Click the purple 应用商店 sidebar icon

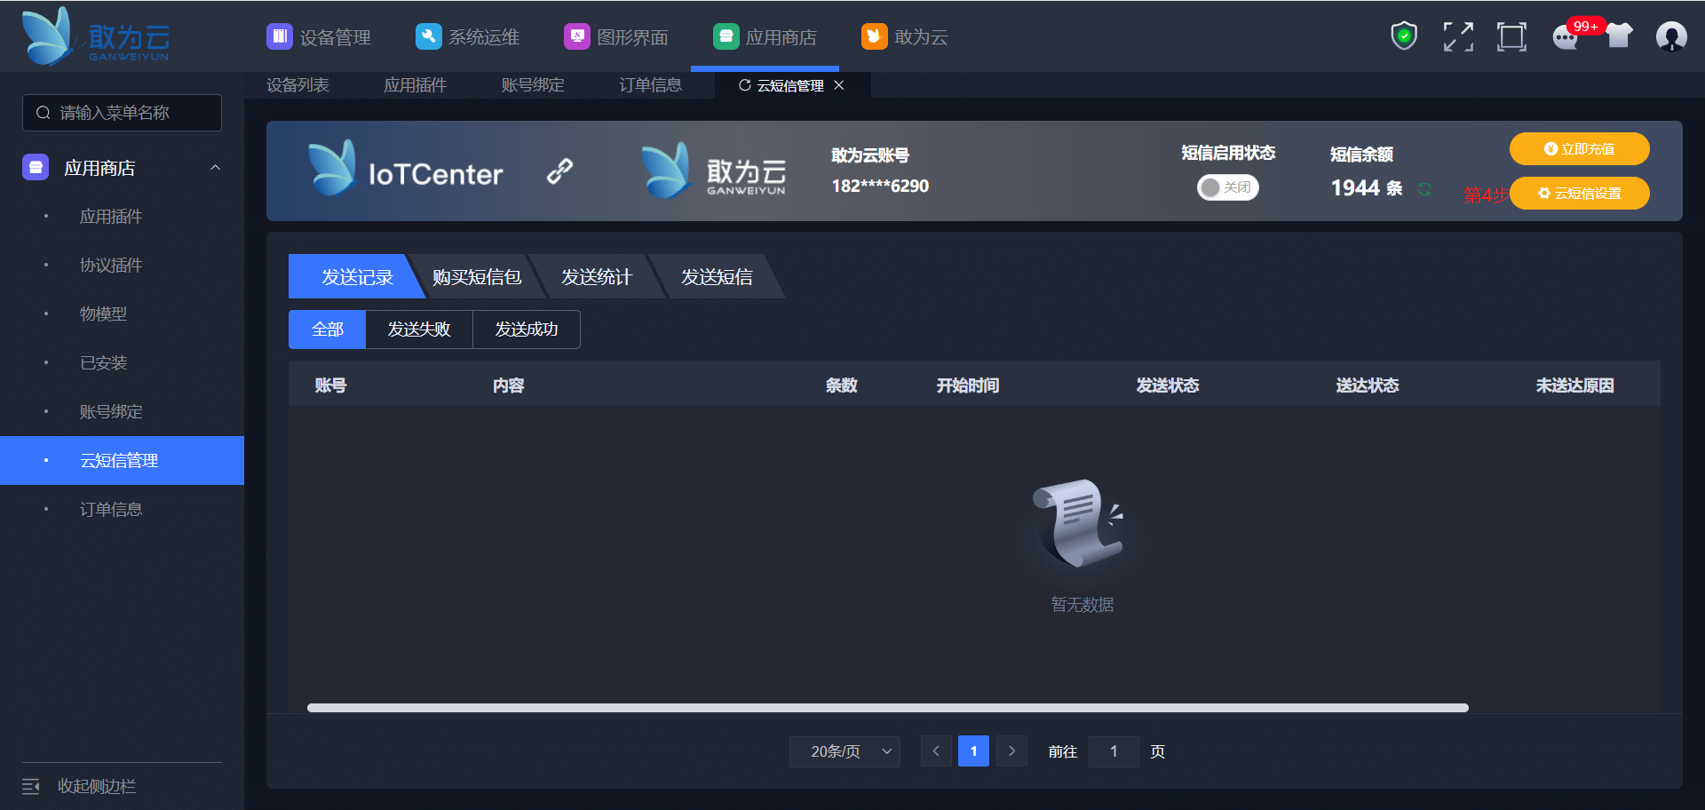[36, 167]
